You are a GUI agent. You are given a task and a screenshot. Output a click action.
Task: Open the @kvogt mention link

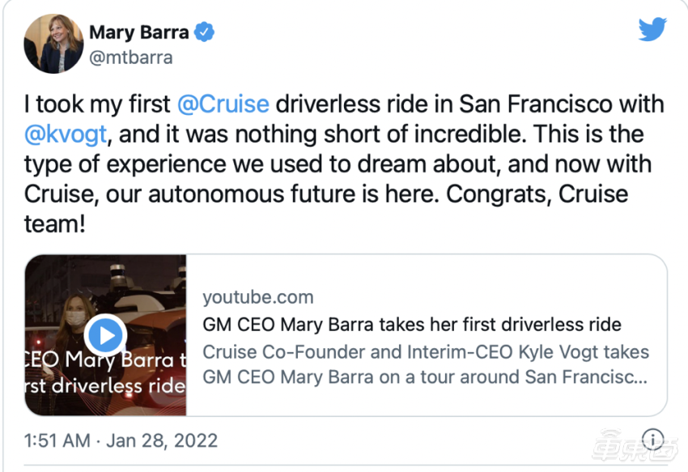[66, 134]
